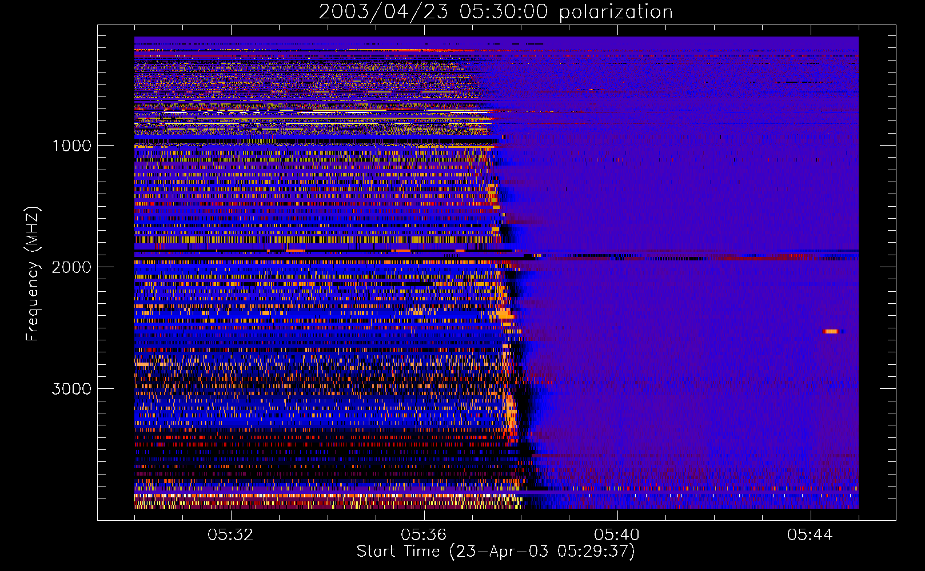Click the 'Start Time (23-Apr-03 05:29:37)' label
This screenshot has width=925, height=571.
(x=496, y=552)
